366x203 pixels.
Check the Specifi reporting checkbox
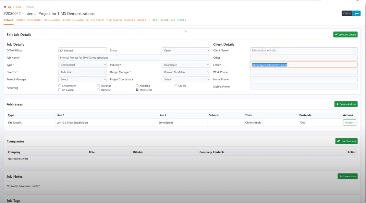pyautogui.click(x=176, y=86)
